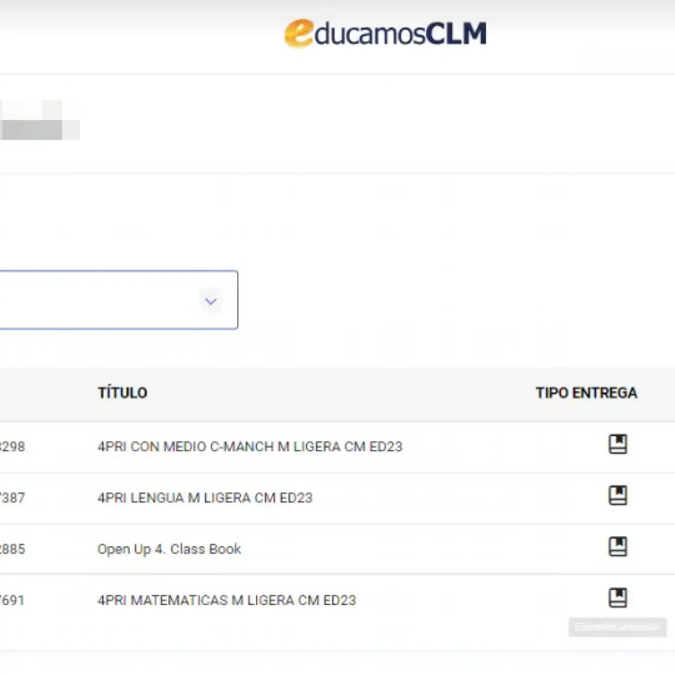Click the code ending in 387

[x=12, y=498]
